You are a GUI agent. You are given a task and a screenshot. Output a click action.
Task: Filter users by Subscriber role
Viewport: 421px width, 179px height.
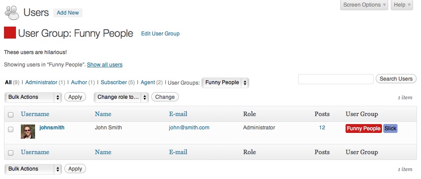pos(114,82)
